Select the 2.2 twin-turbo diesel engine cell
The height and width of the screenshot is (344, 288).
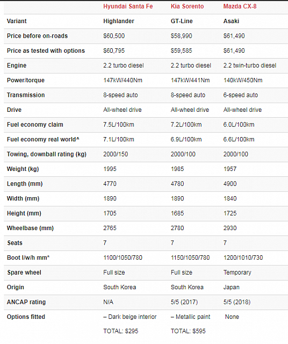(x=250, y=66)
